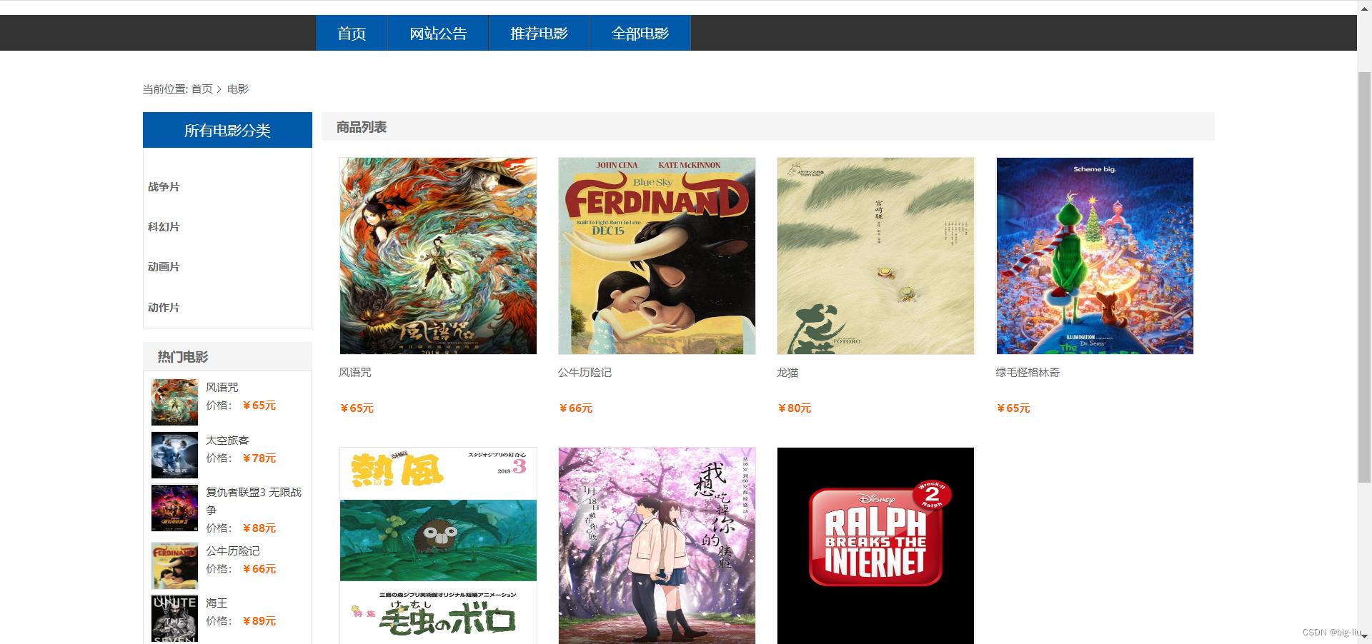Screen dimensions: 1372x644
Task: Go to the 首页 navigation tab
Action: [352, 33]
